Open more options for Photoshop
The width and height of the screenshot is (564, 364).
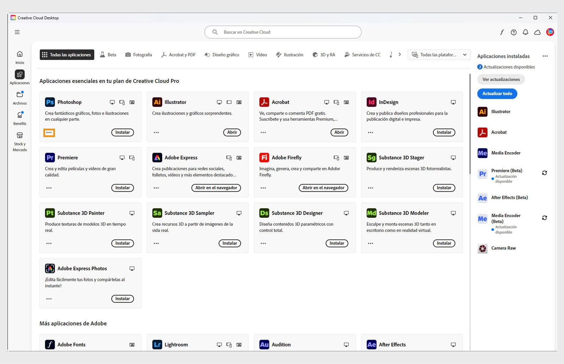[49, 132]
